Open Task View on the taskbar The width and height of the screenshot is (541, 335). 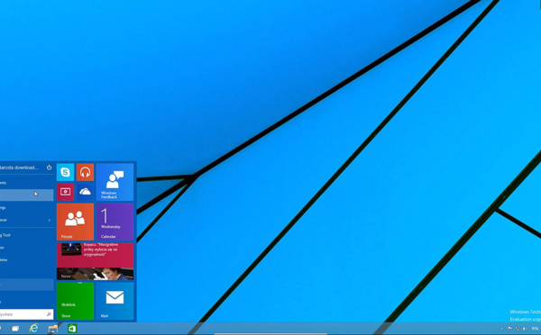pyautogui.click(x=15, y=329)
